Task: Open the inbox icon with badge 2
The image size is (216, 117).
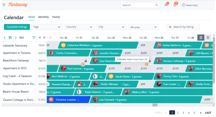Action: tap(166, 5)
